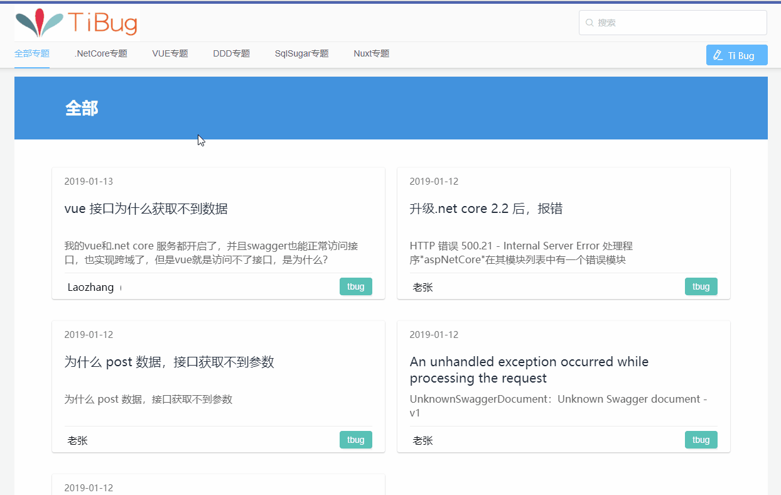This screenshot has width=781, height=495.
Task: Open post '升级.net core 2.2 后，报错'
Action: [x=486, y=209]
